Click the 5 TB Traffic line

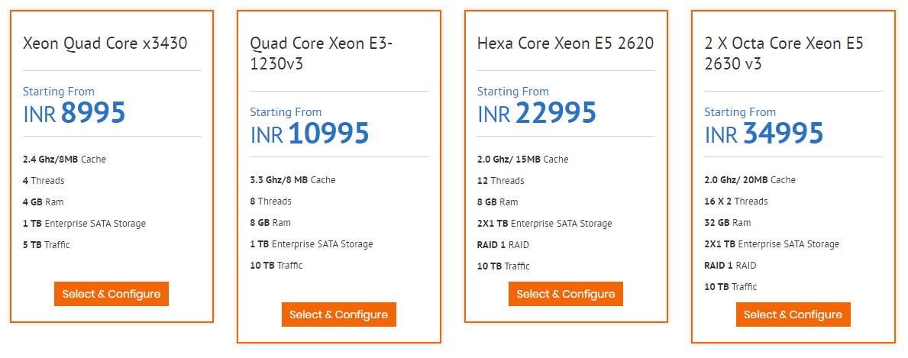pos(47,245)
